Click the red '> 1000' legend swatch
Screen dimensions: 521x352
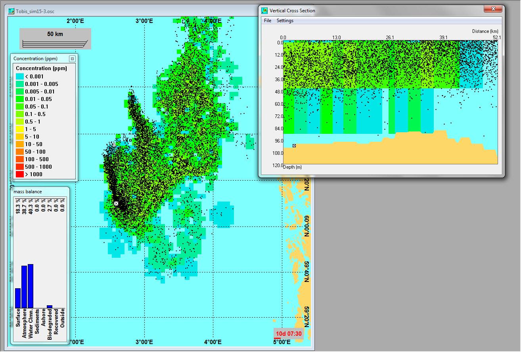point(19,174)
